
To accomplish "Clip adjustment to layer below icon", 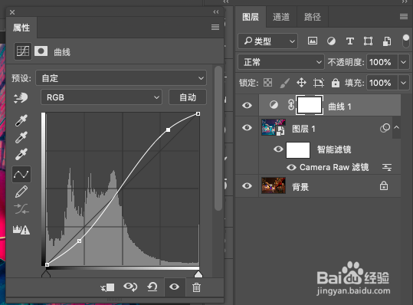I will click(107, 287).
